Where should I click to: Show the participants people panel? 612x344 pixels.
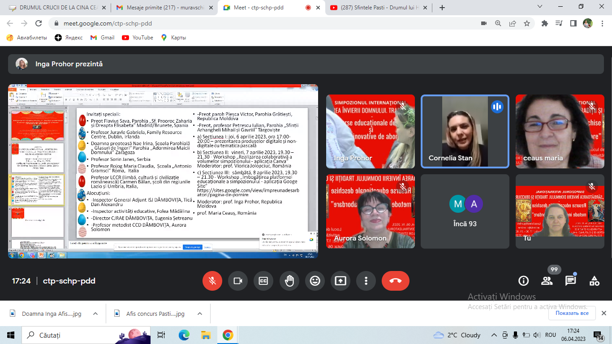[547, 281]
